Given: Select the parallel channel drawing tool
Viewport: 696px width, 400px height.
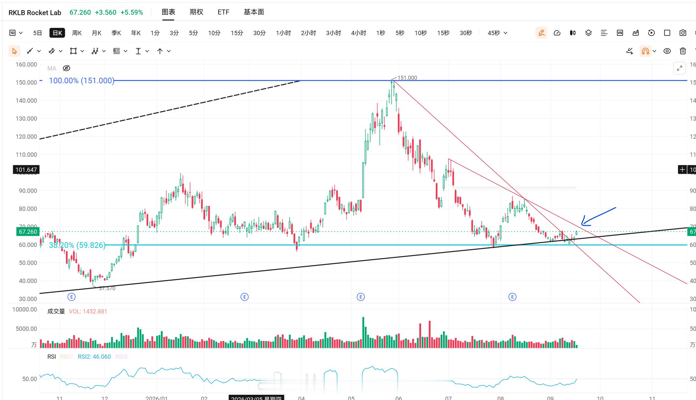Looking at the screenshot, I should coord(51,51).
